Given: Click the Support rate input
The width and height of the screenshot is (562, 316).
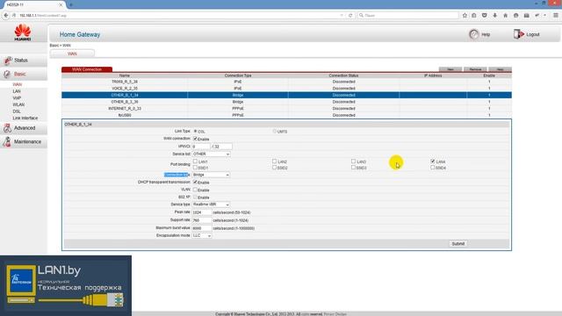Looking at the screenshot, I should (202, 220).
